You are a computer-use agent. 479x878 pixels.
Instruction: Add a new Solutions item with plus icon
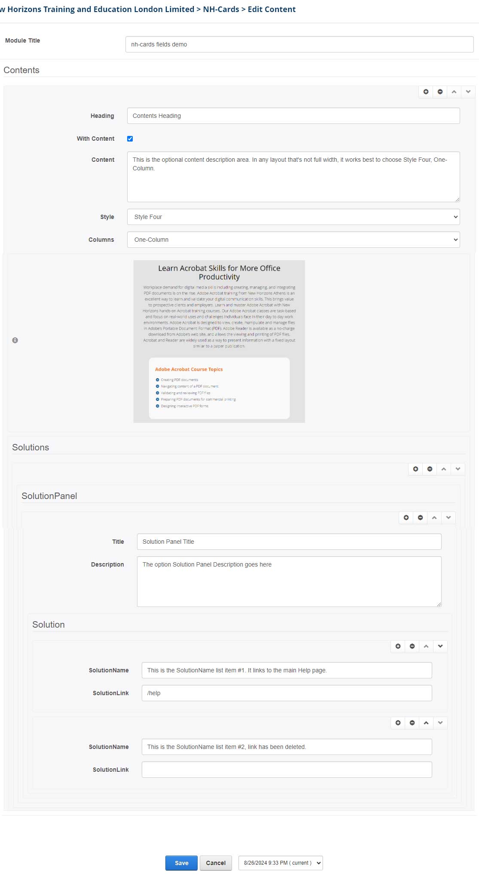(x=415, y=469)
